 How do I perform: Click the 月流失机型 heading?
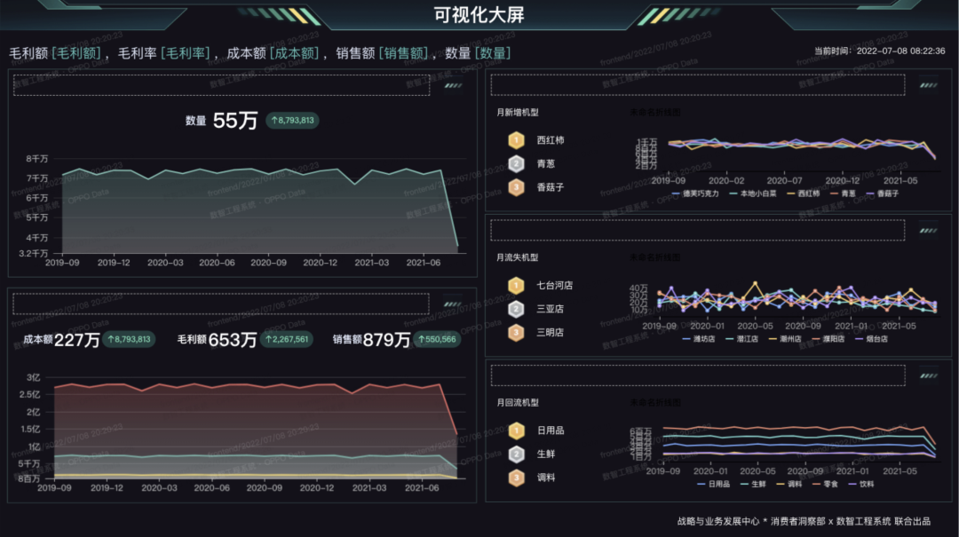click(x=518, y=257)
